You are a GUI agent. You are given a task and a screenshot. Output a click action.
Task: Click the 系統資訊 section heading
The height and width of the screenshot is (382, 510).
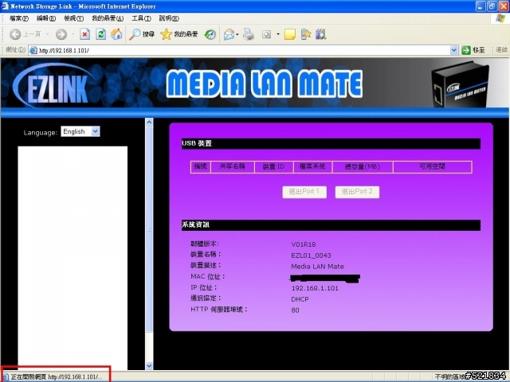coord(195,224)
